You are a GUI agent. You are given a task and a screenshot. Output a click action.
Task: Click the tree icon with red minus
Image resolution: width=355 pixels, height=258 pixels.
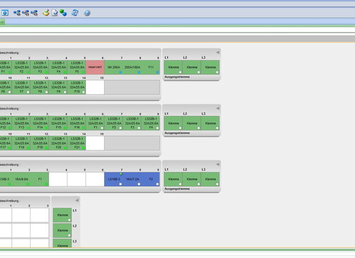[x=26, y=13]
